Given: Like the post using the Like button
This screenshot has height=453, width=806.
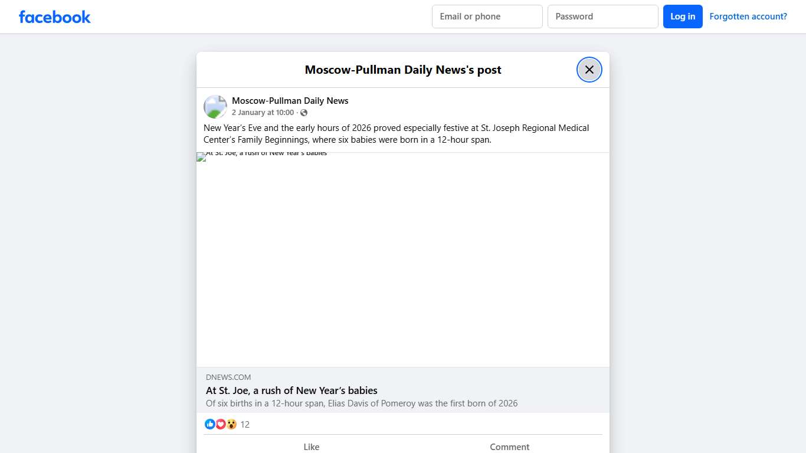Looking at the screenshot, I should (x=311, y=447).
